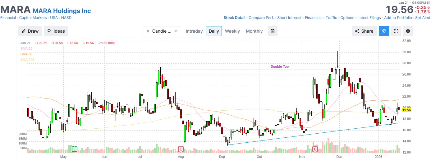Screen dimensions: 431x161
Task: Click the Vol 55.00M value
Action: [x=107, y=43]
